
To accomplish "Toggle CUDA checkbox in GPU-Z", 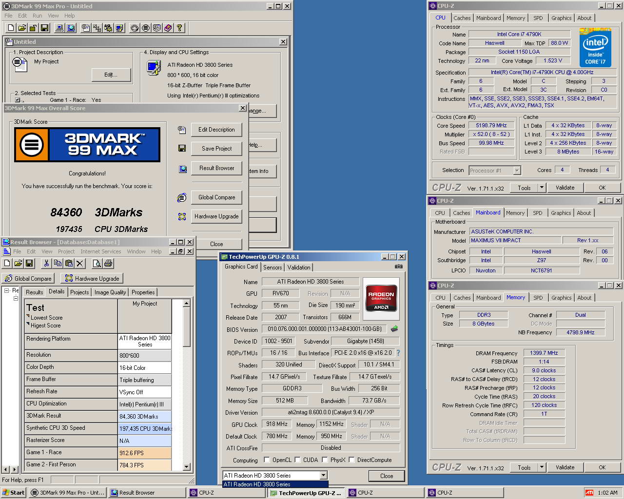I will (x=297, y=460).
